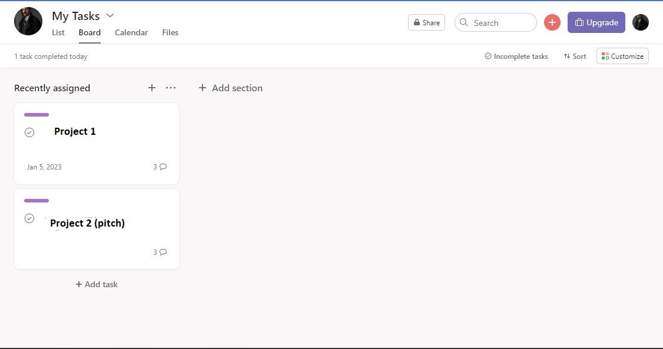Click the My Tasks profile picture
Image resolution: width=663 pixels, height=349 pixels.
coord(28,22)
